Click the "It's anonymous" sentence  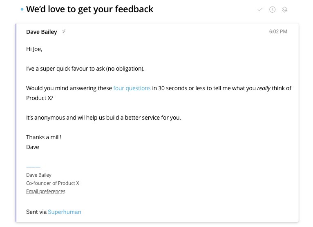(x=103, y=118)
